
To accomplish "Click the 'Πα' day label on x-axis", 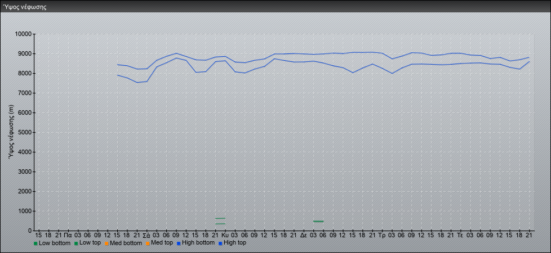I will point(68,235).
